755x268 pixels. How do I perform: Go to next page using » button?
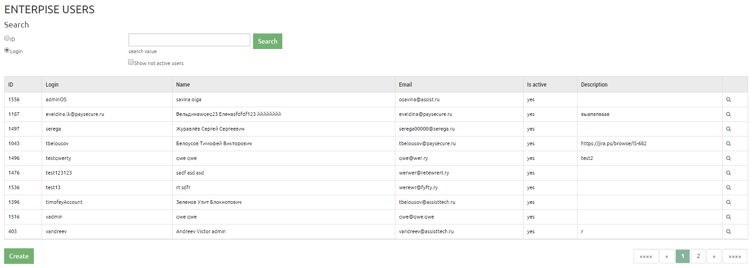pos(713,256)
